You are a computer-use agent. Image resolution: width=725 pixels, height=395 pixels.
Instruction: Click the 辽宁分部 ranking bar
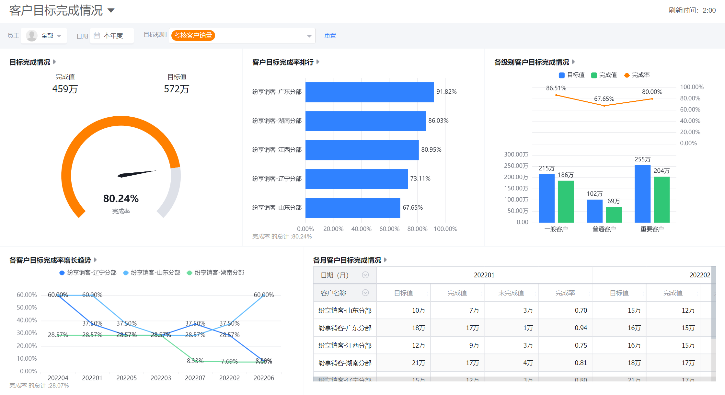[357, 179]
